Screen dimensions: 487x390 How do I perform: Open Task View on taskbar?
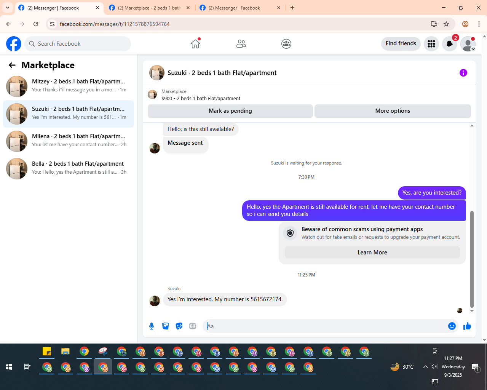point(27,367)
